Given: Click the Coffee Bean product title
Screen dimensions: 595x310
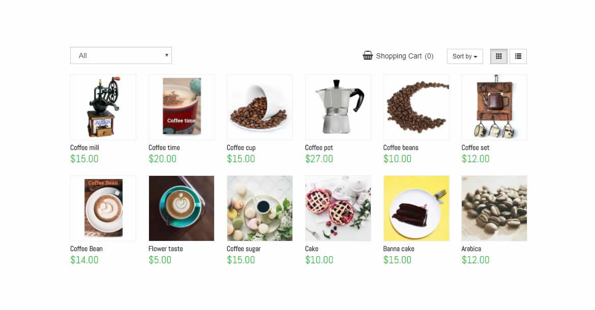Looking at the screenshot, I should pos(86,249).
